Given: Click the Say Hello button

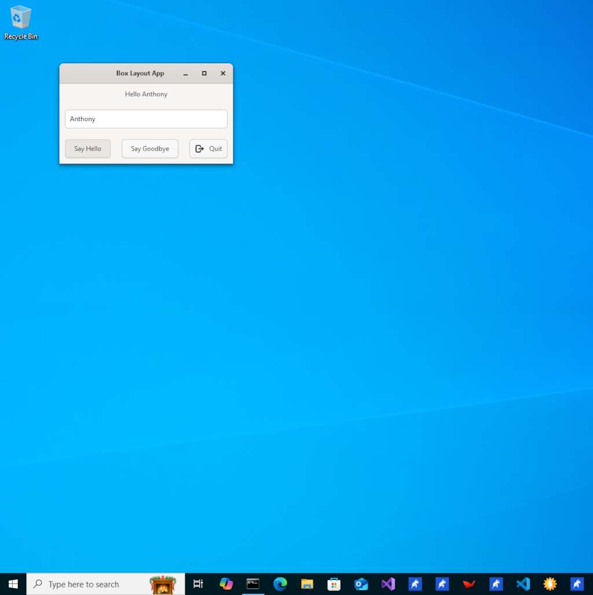Looking at the screenshot, I should pos(87,148).
